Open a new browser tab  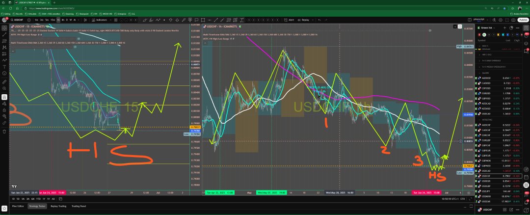coord(55,2)
